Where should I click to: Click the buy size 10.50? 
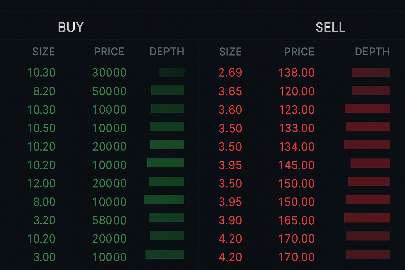(41, 128)
